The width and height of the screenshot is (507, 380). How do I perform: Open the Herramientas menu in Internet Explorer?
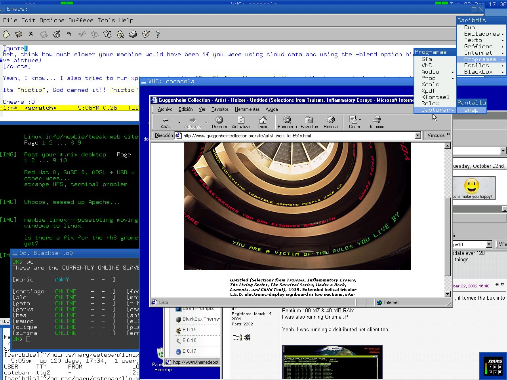pyautogui.click(x=247, y=109)
